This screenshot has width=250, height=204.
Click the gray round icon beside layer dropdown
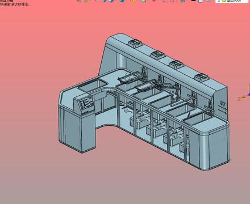click(209, 1)
